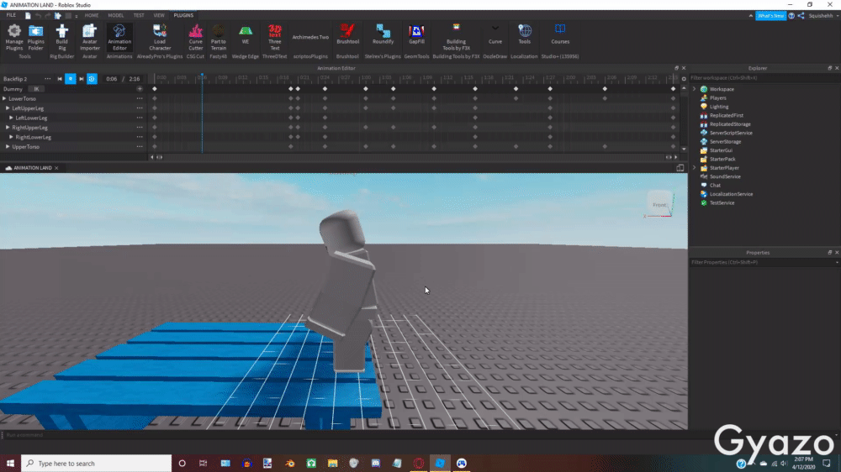Select ReplicatedStorage in the Explorer
The width and height of the screenshot is (841, 472).
(730, 124)
